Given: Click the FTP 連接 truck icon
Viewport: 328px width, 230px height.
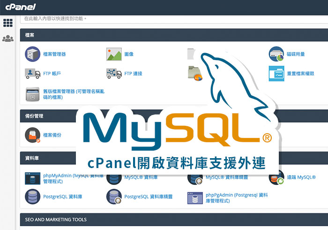Looking at the screenshot, I should [114, 74].
